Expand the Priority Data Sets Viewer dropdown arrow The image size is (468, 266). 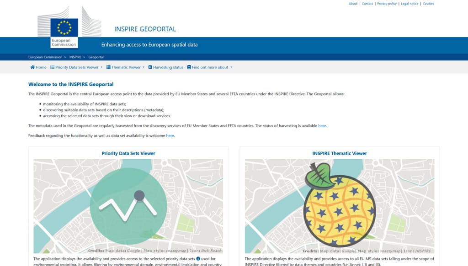coord(101,68)
